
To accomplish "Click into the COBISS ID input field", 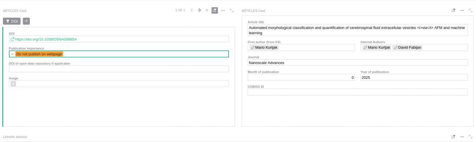I will [x=357, y=92].
